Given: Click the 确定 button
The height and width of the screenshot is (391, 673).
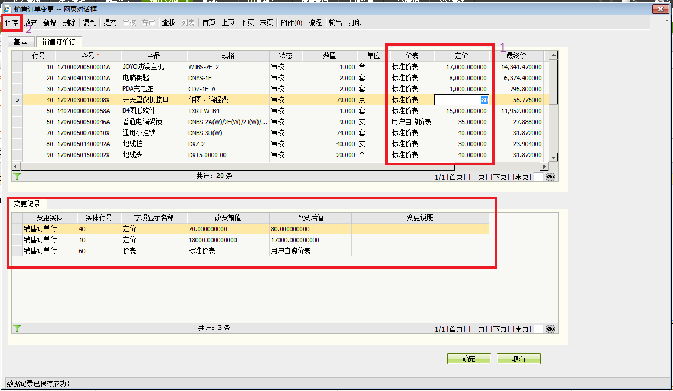Looking at the screenshot, I should 469,359.
